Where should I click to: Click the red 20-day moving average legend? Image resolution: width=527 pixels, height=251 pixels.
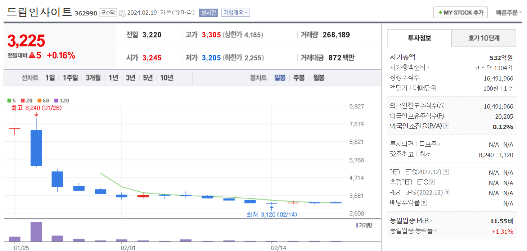27,101
